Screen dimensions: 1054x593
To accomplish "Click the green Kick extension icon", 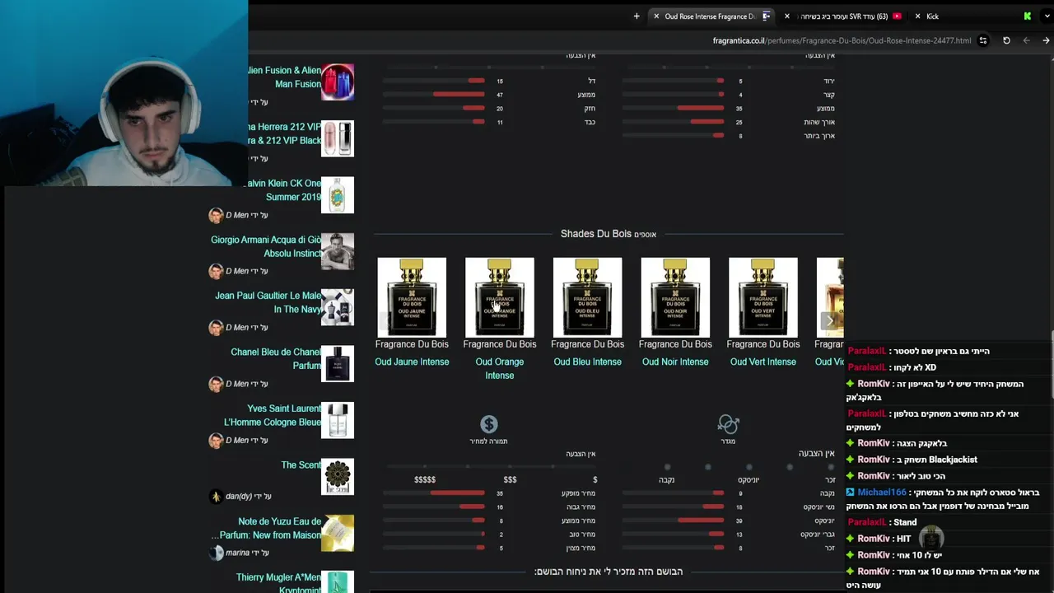I will [x=1027, y=16].
